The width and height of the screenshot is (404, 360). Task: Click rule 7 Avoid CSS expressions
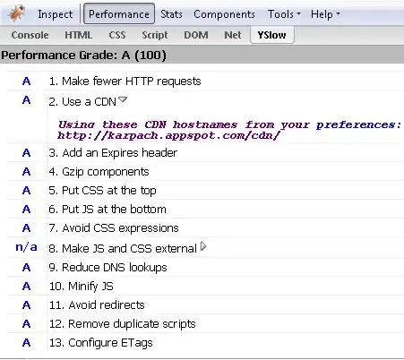pyautogui.click(x=114, y=228)
